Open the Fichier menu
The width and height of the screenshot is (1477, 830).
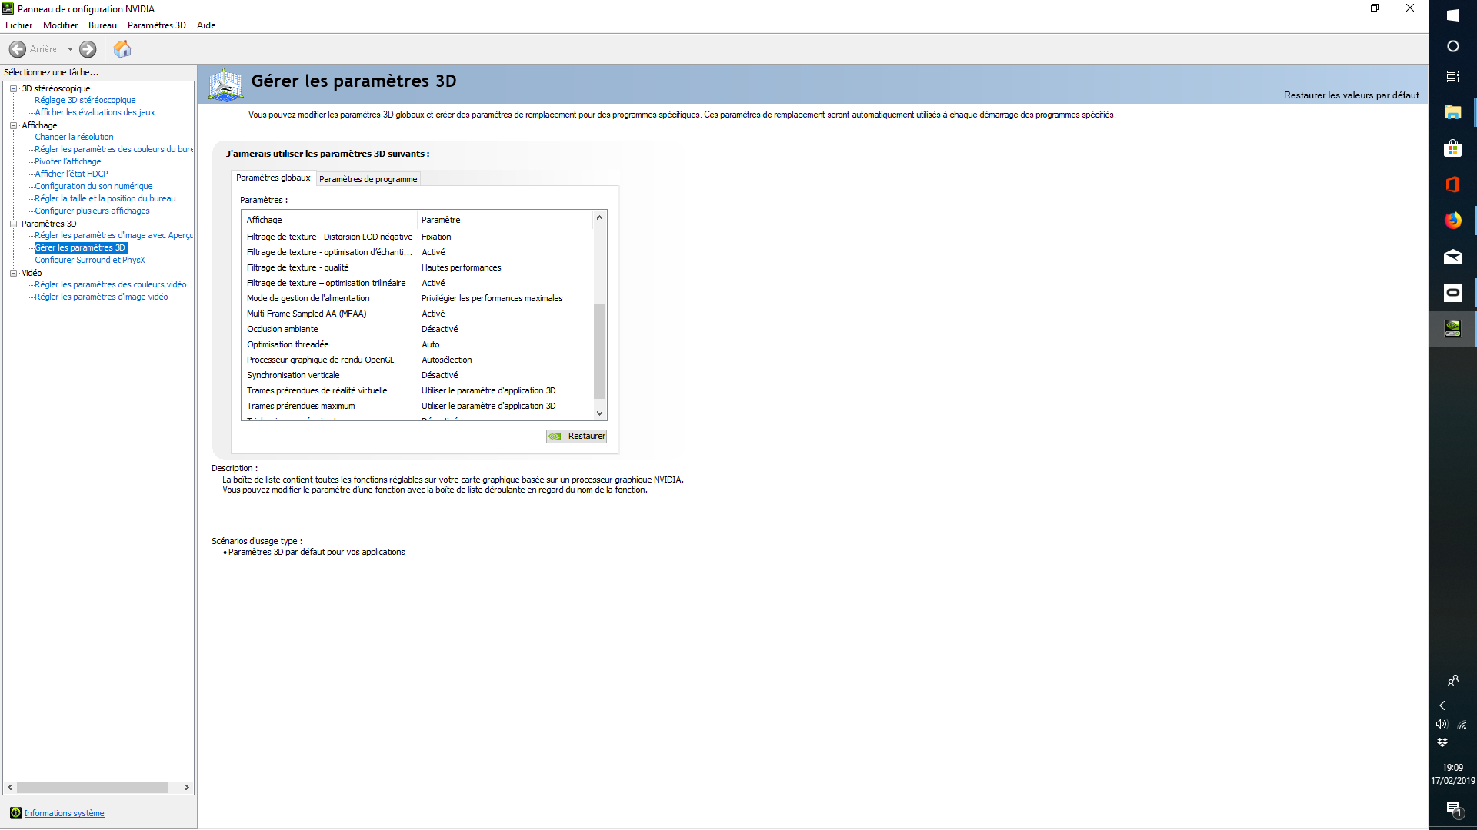18,25
